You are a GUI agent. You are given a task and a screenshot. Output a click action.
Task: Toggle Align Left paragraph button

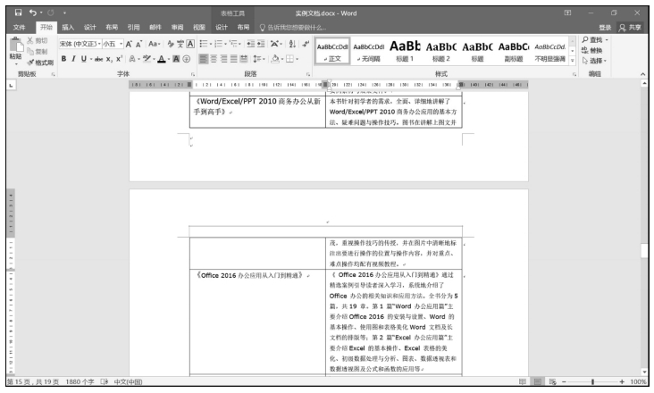pyautogui.click(x=203, y=59)
